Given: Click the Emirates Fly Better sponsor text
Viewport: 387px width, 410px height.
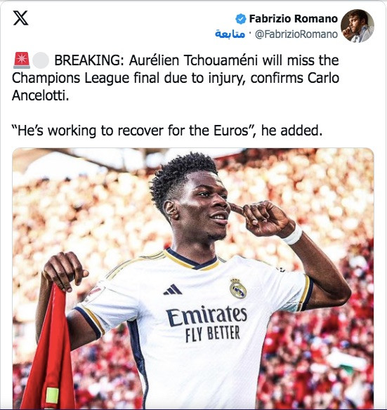Looking at the screenshot, I should (206, 324).
